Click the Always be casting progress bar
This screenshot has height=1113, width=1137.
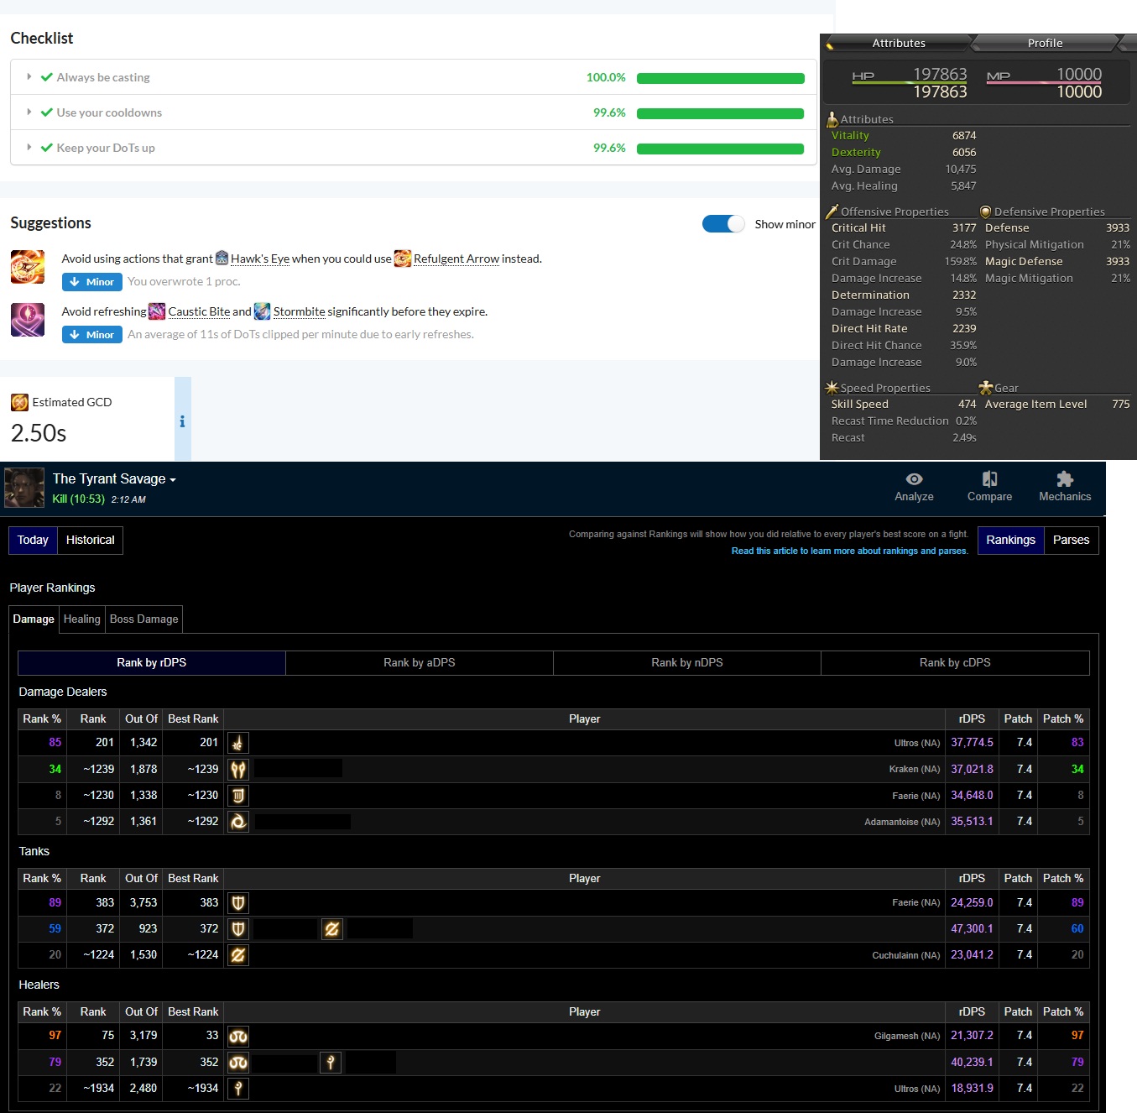pyautogui.click(x=721, y=78)
